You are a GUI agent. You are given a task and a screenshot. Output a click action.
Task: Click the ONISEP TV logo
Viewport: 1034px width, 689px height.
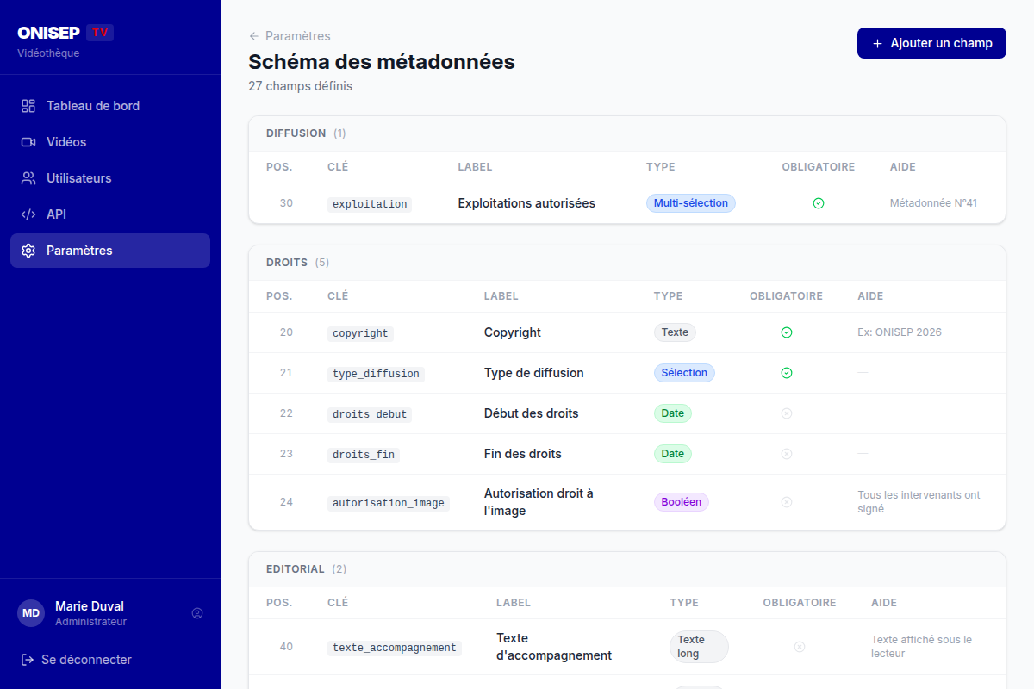coord(65,33)
